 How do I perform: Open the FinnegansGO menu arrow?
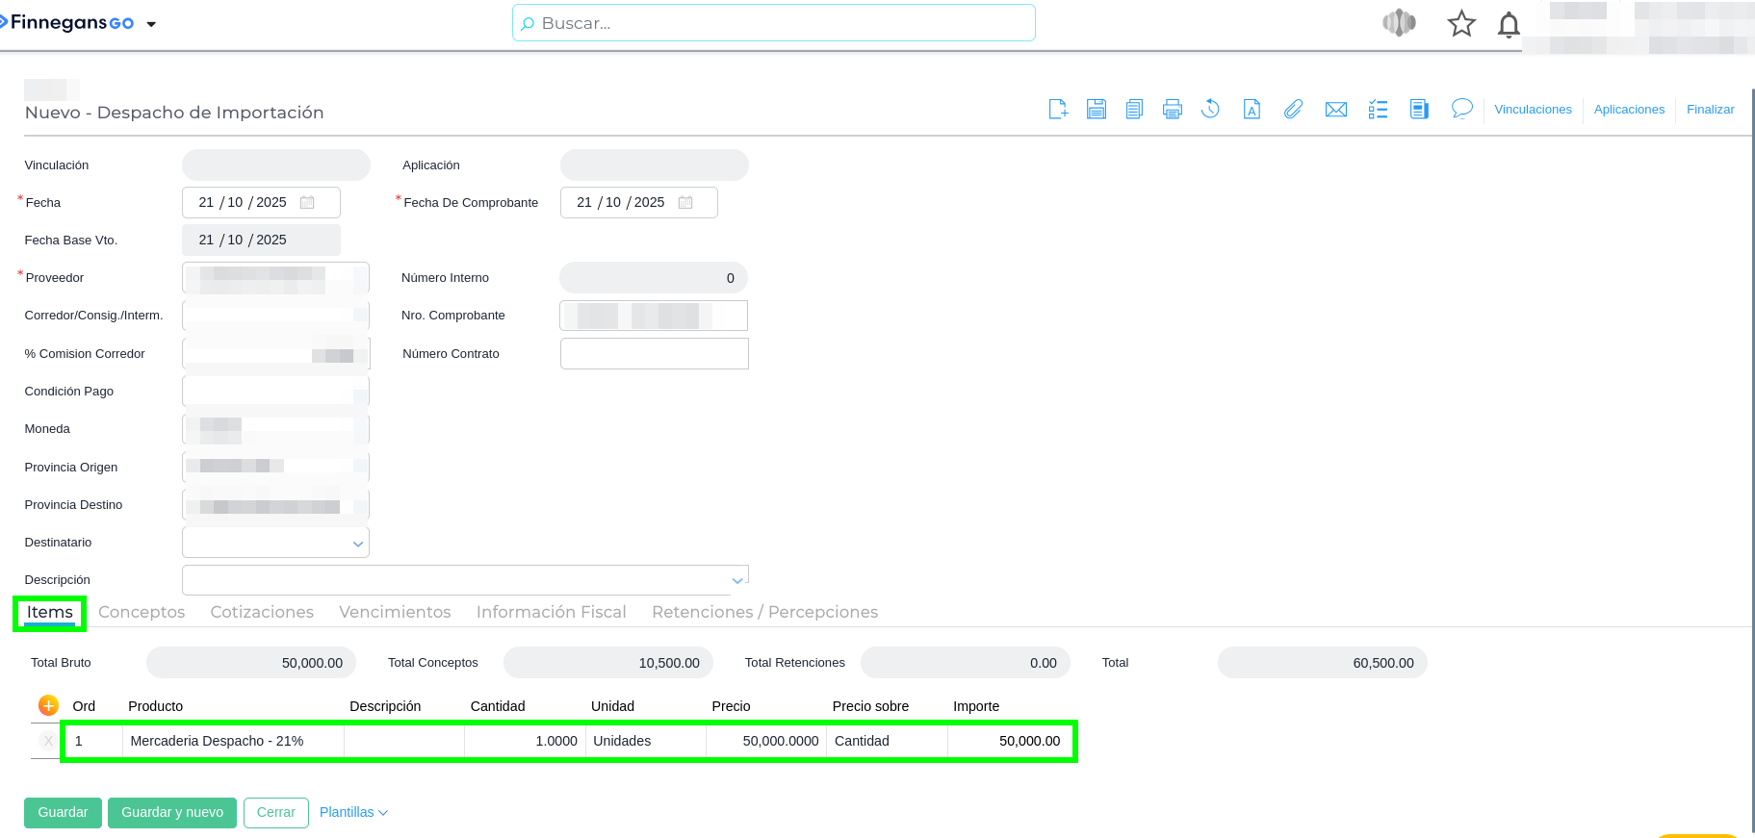[x=151, y=24]
